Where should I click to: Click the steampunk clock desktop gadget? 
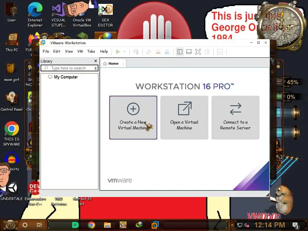tap(281, 26)
